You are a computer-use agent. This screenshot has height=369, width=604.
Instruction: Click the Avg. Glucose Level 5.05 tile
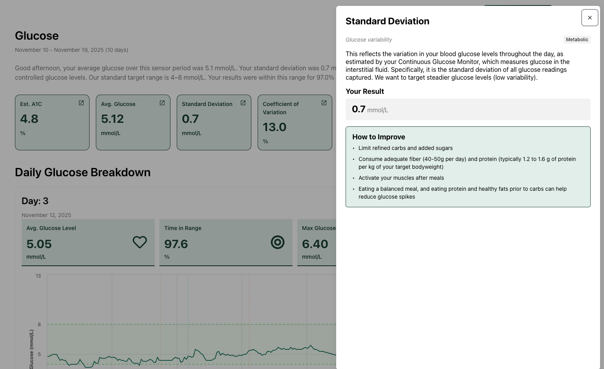click(88, 243)
